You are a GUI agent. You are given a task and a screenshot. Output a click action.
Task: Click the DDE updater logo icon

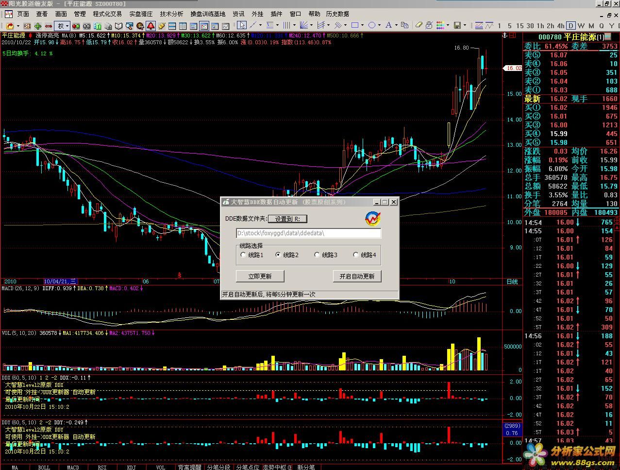pyautogui.click(x=372, y=219)
